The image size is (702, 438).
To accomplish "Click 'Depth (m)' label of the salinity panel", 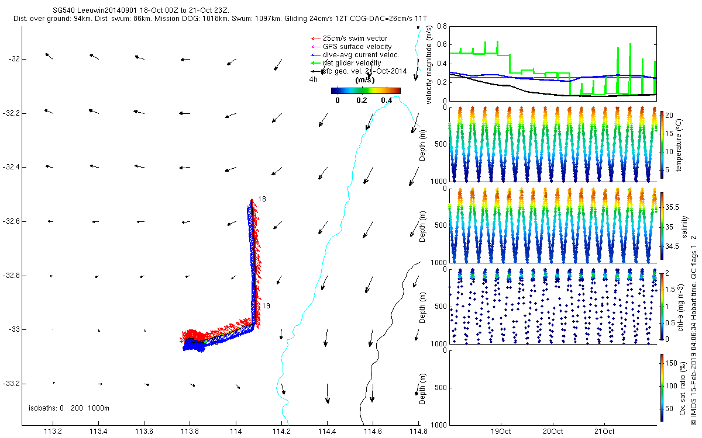I will [x=423, y=226].
